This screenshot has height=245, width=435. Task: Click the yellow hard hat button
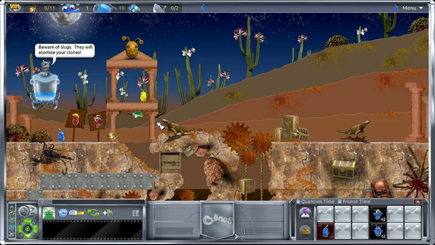305,231
